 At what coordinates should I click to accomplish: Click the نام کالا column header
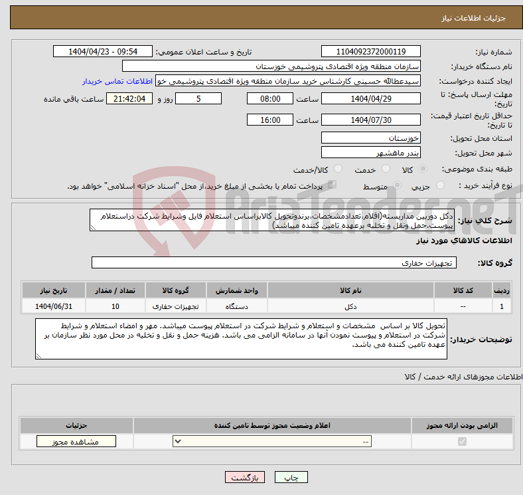tap(350, 290)
